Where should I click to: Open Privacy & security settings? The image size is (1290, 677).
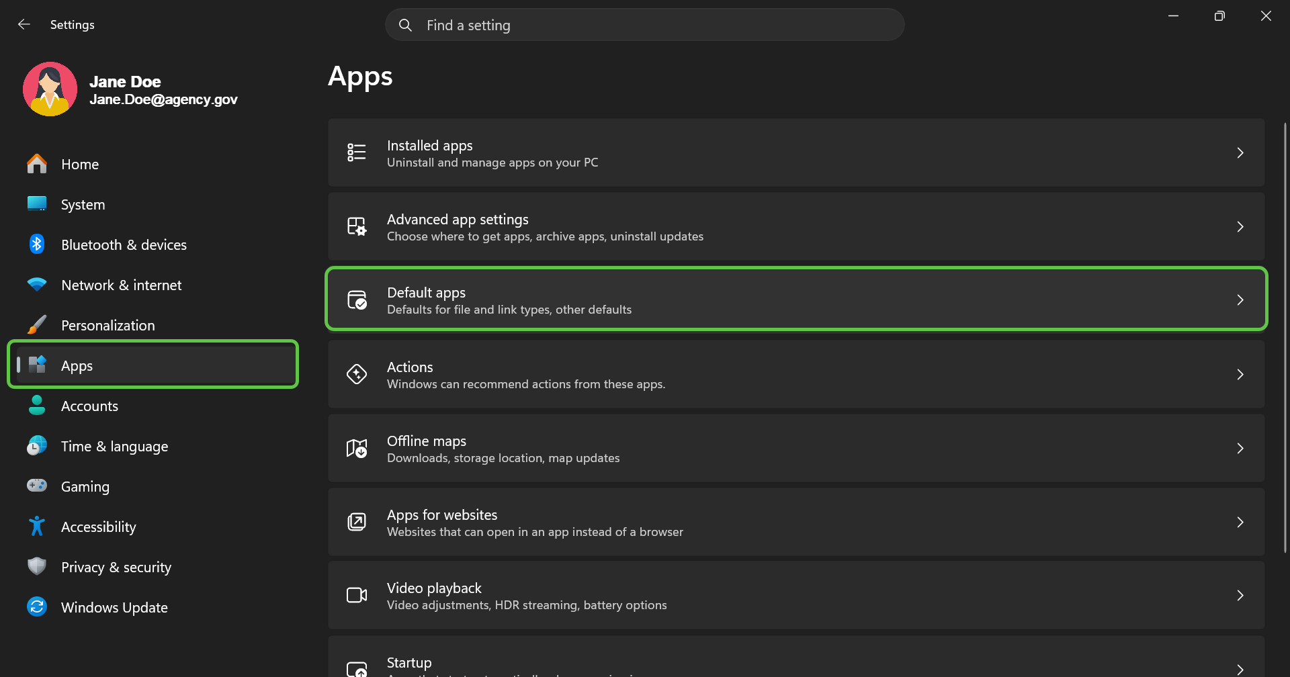(x=153, y=567)
